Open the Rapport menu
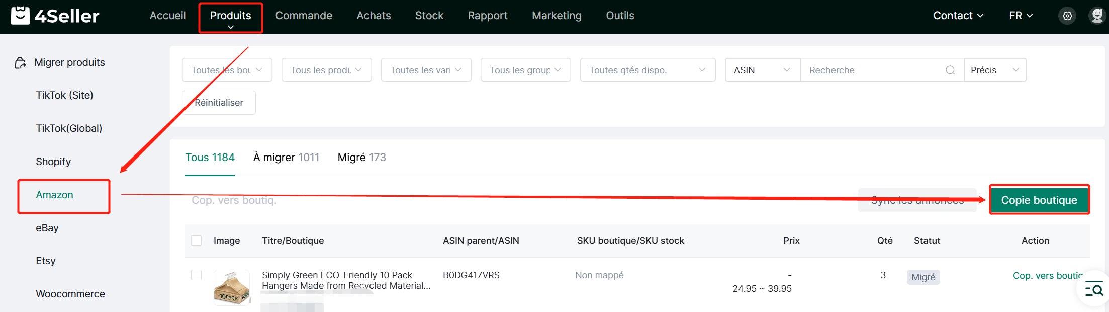This screenshot has width=1109, height=312. (x=488, y=16)
